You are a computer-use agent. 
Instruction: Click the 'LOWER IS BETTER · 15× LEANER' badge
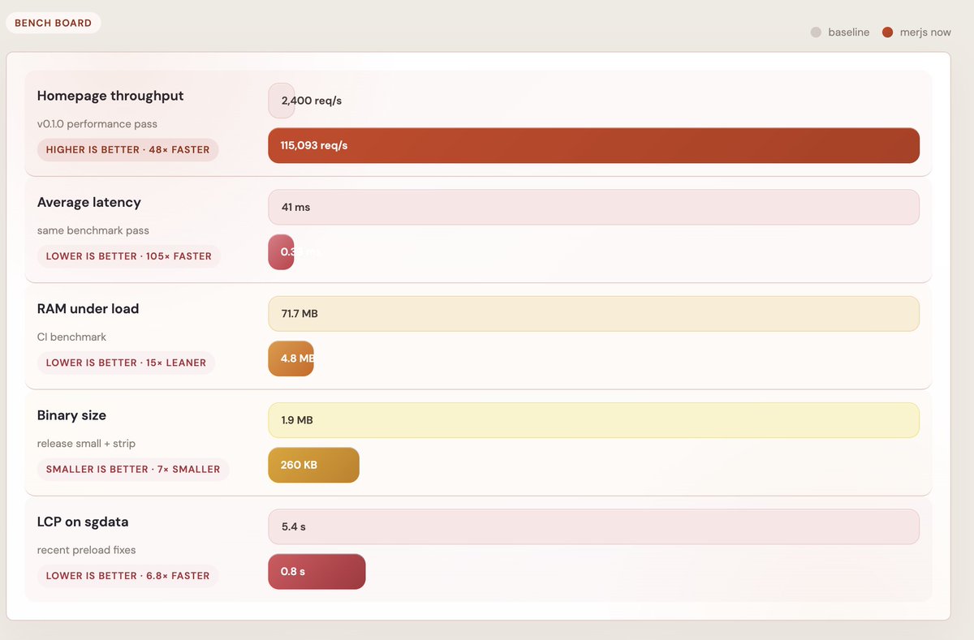[126, 363]
